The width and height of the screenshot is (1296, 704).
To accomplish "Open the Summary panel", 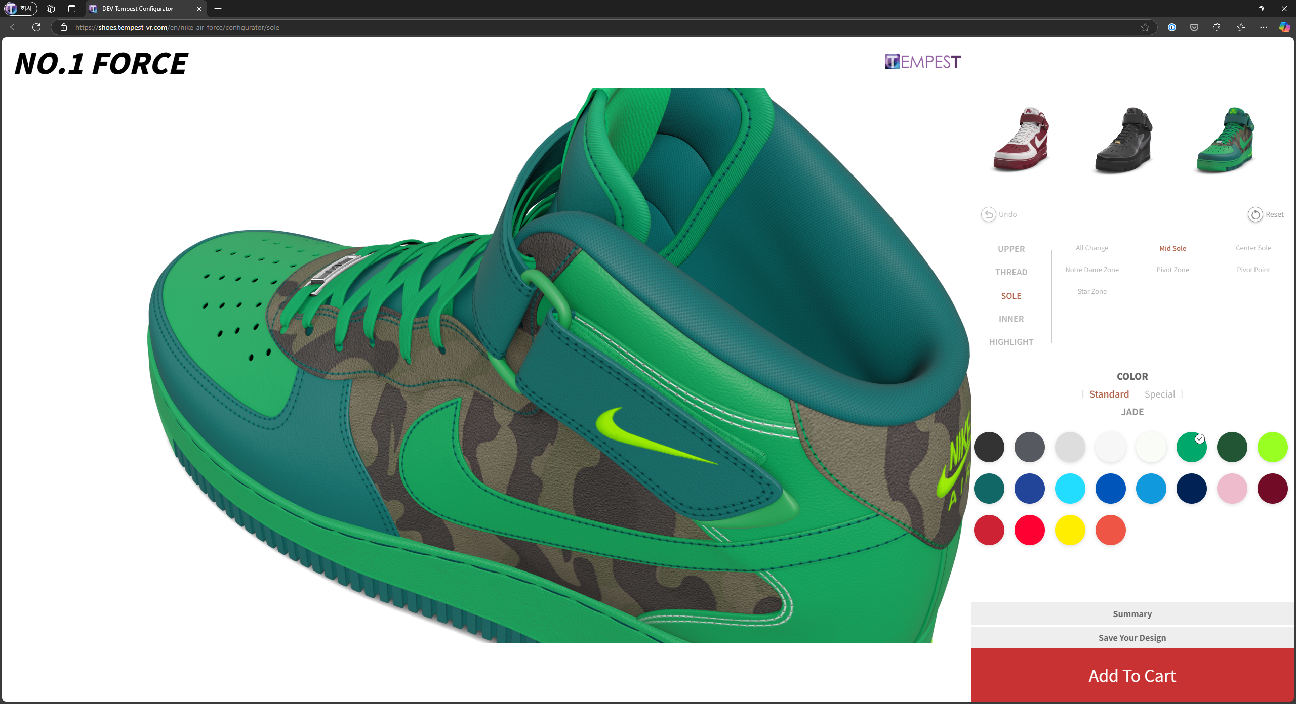I will [x=1132, y=614].
